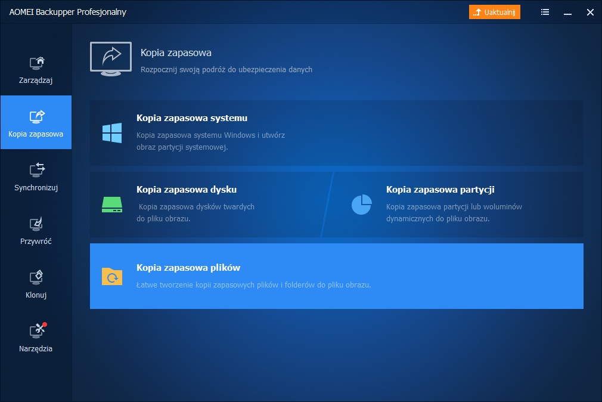Minimize the AOMEI Backupper window
602x402 pixels.
click(568, 12)
